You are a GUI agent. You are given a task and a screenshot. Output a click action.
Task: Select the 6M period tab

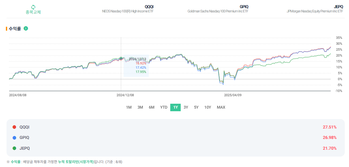(x=152, y=107)
